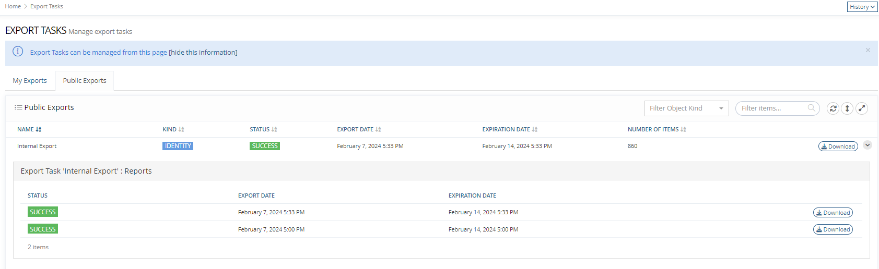Sort by the Expiration Date sort icon
The image size is (879, 269).
[535, 129]
